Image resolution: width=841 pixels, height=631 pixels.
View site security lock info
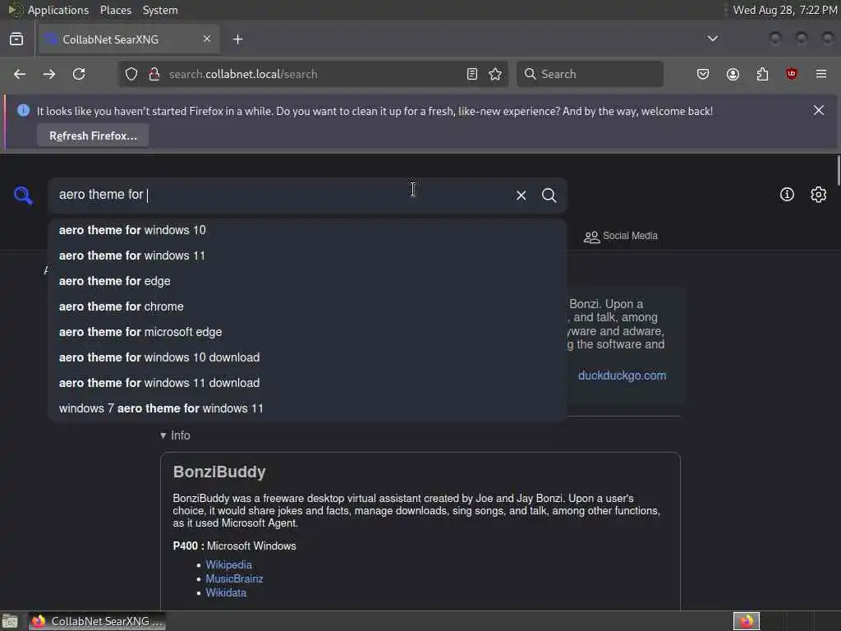154,74
